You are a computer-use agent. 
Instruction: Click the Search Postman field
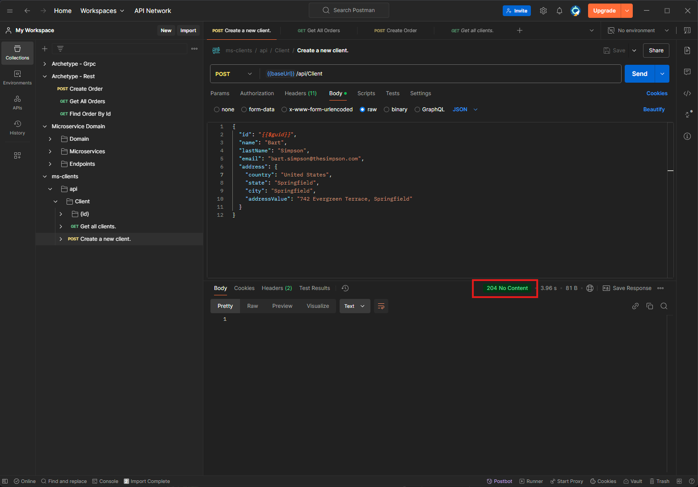[x=349, y=10]
